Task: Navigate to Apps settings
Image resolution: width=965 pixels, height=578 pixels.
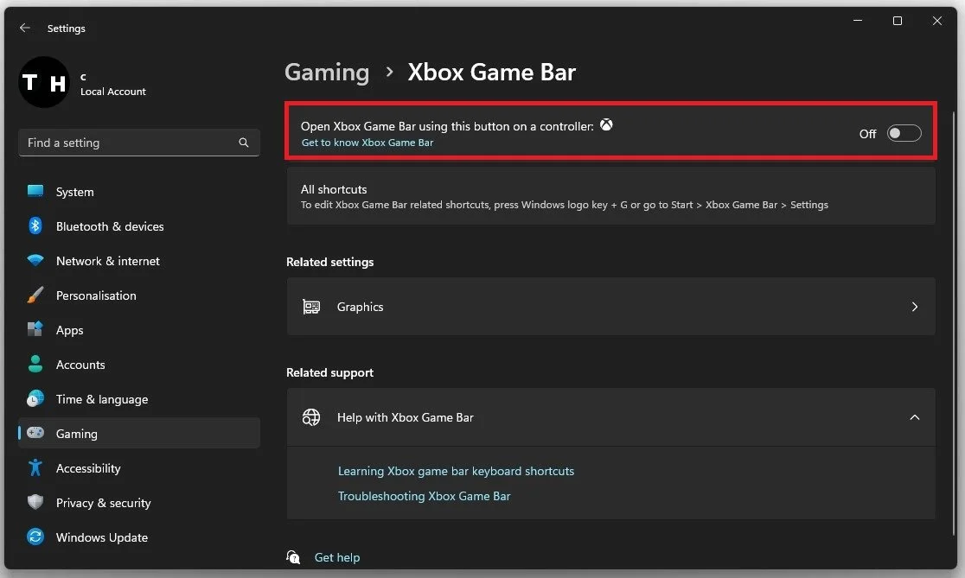Action: pos(139,330)
